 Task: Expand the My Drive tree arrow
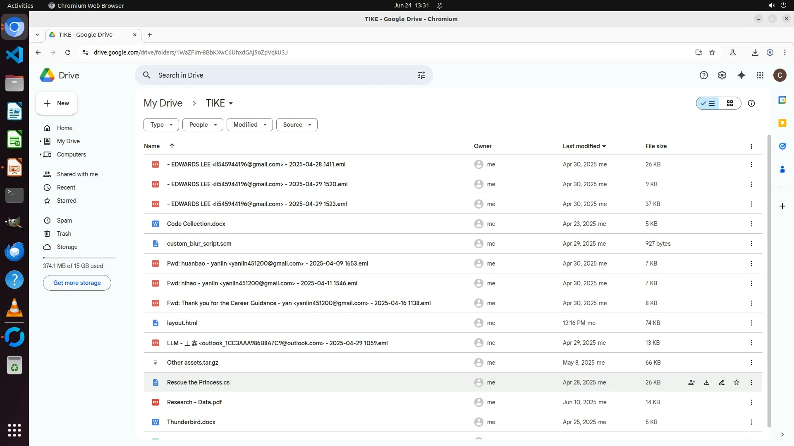pos(40,141)
